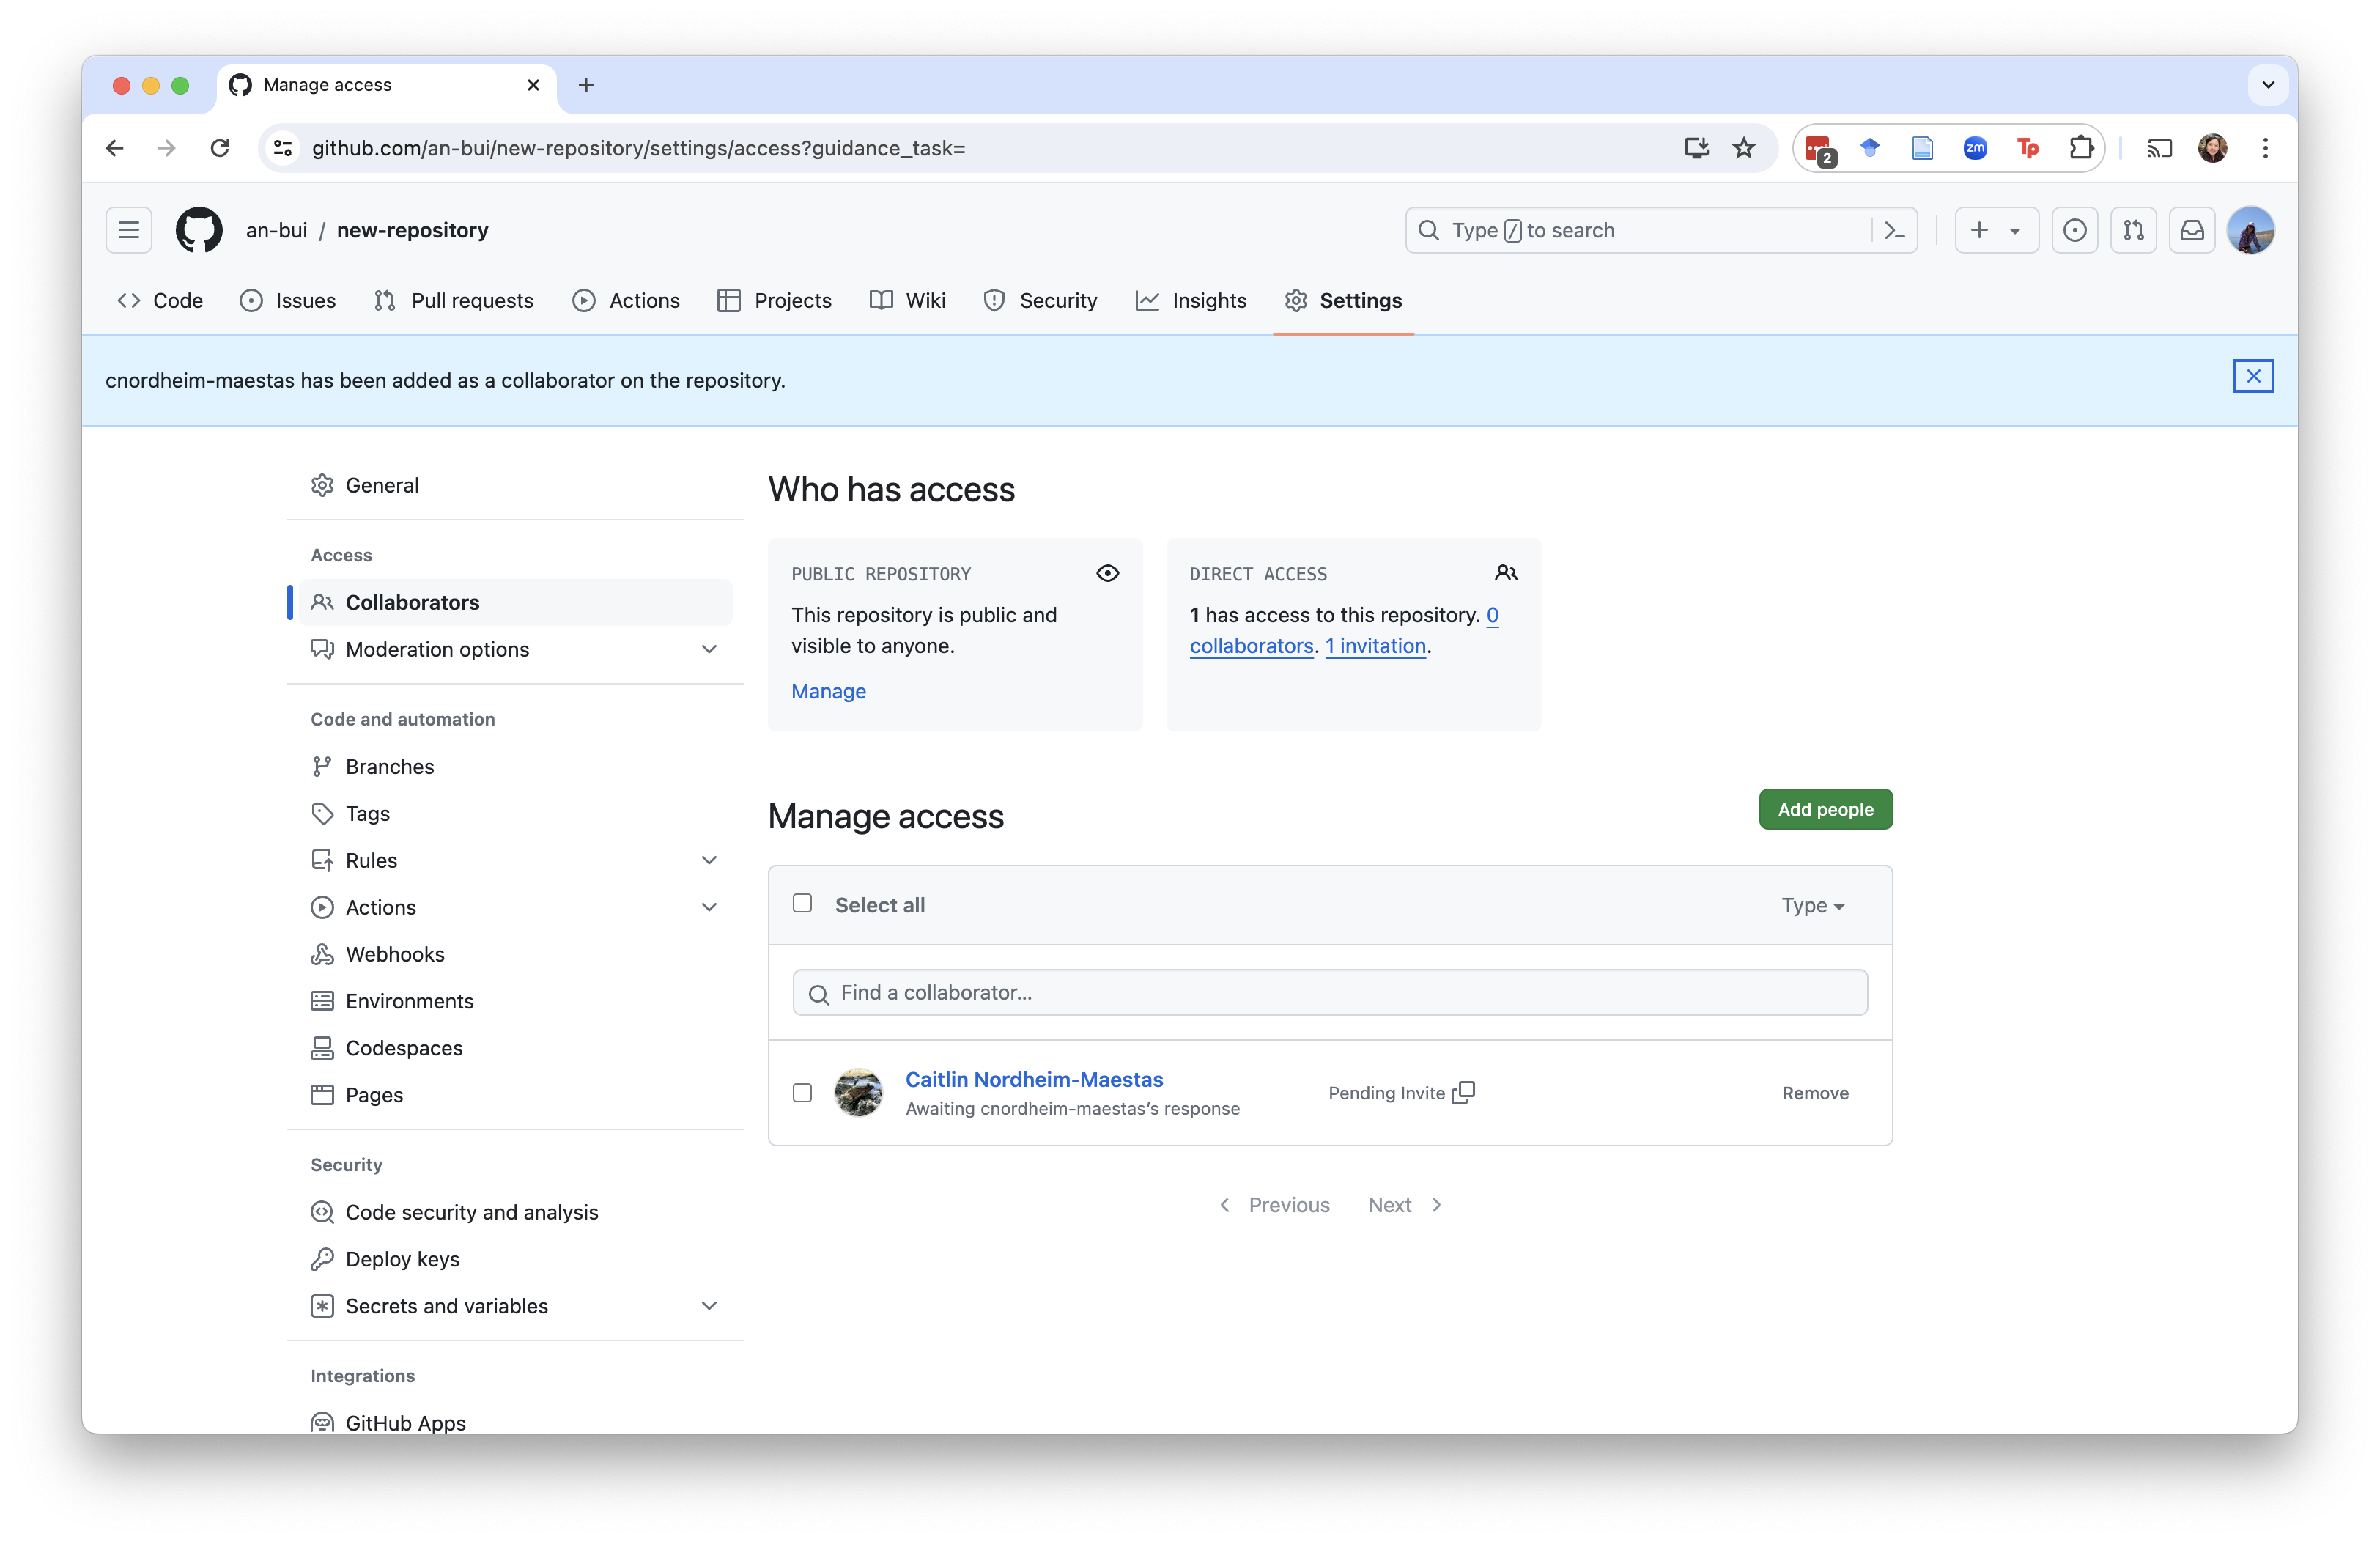The width and height of the screenshot is (2380, 1542).
Task: Open the hamburger navigation menu icon
Action: (129, 230)
